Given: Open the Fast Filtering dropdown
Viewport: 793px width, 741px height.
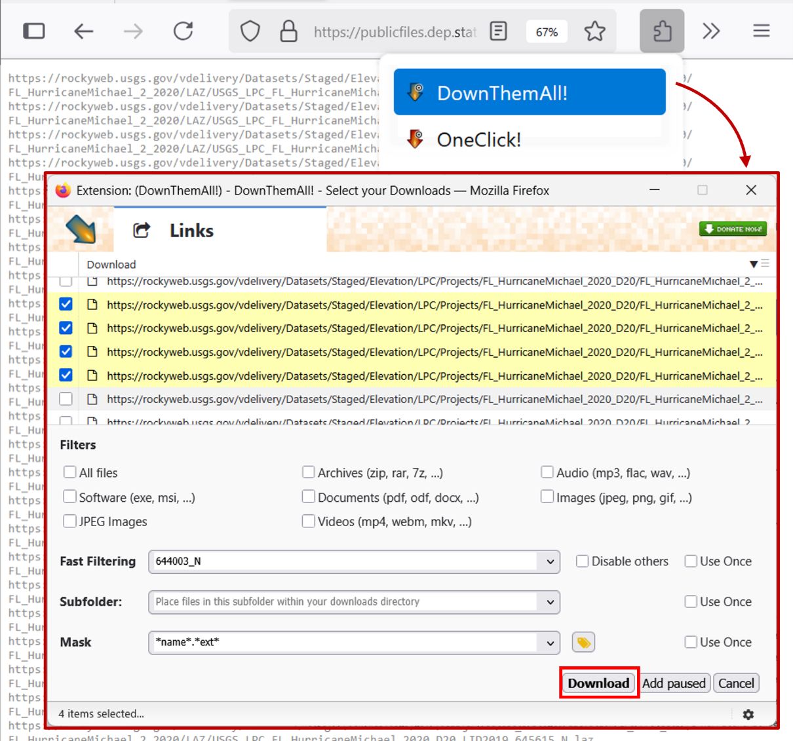Looking at the screenshot, I should pyautogui.click(x=549, y=561).
